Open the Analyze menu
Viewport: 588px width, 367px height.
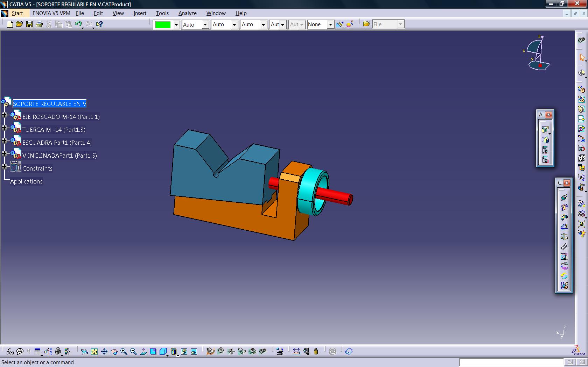tap(187, 13)
